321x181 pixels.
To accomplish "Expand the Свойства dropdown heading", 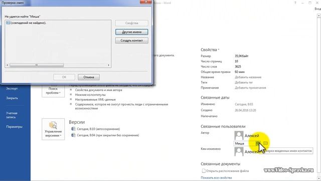I will pyautogui.click(x=210, y=50).
